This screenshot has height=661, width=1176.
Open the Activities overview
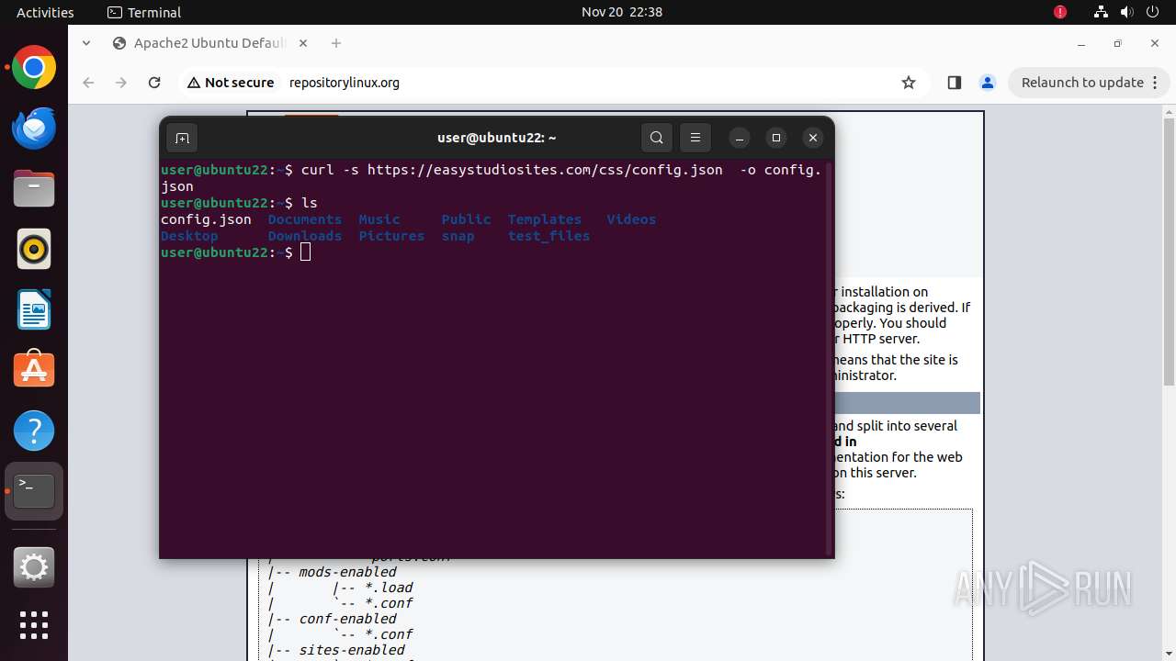click(45, 12)
